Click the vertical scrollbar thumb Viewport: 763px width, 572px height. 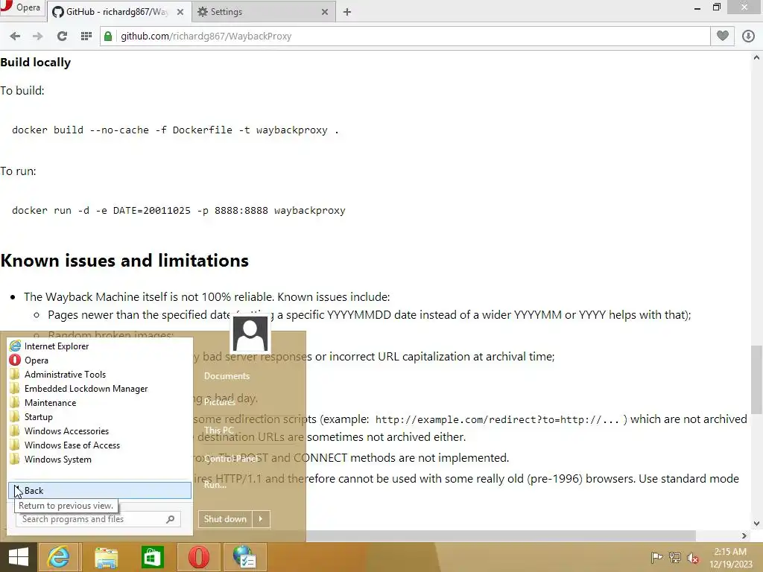coord(756,378)
